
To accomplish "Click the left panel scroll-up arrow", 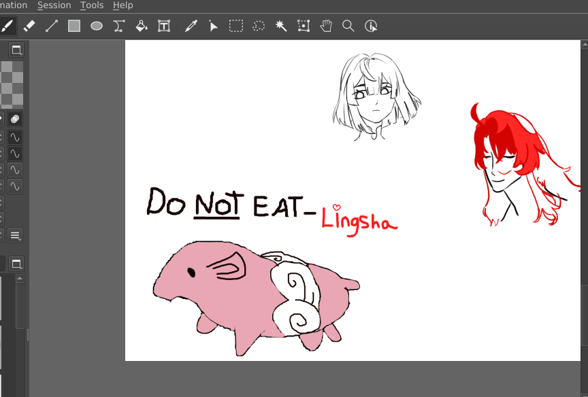I will coord(20,278).
